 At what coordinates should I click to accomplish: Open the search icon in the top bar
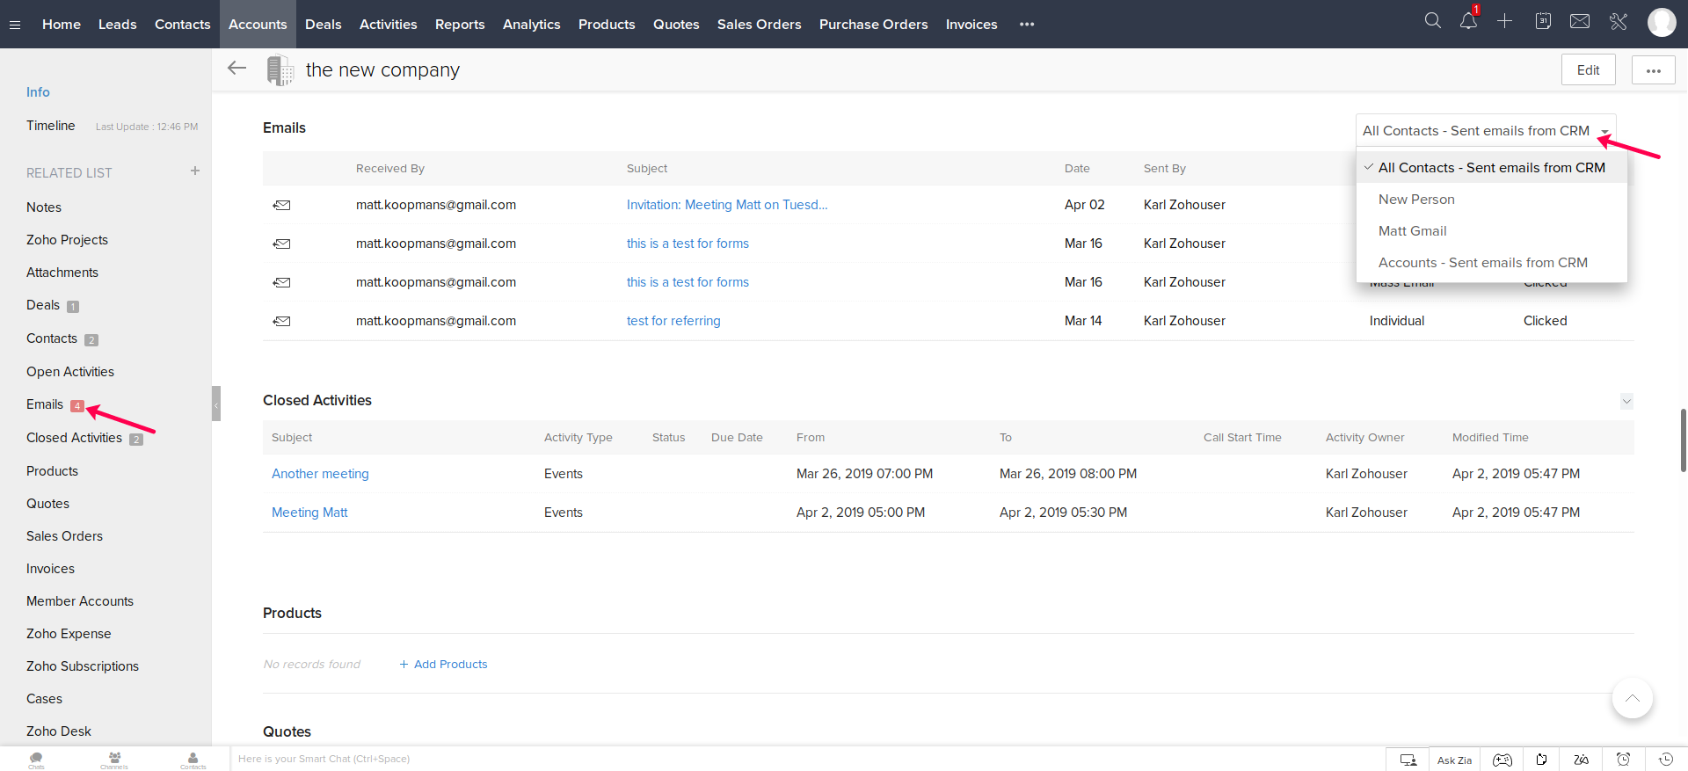click(x=1433, y=20)
